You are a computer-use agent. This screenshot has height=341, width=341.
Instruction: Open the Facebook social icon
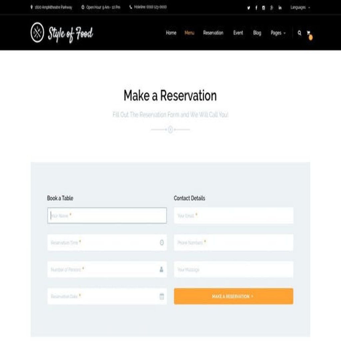(256, 8)
